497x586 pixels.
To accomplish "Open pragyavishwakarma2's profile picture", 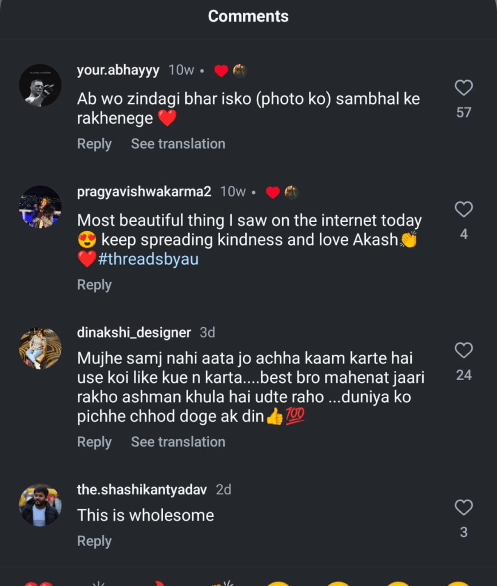I will [x=40, y=207].
